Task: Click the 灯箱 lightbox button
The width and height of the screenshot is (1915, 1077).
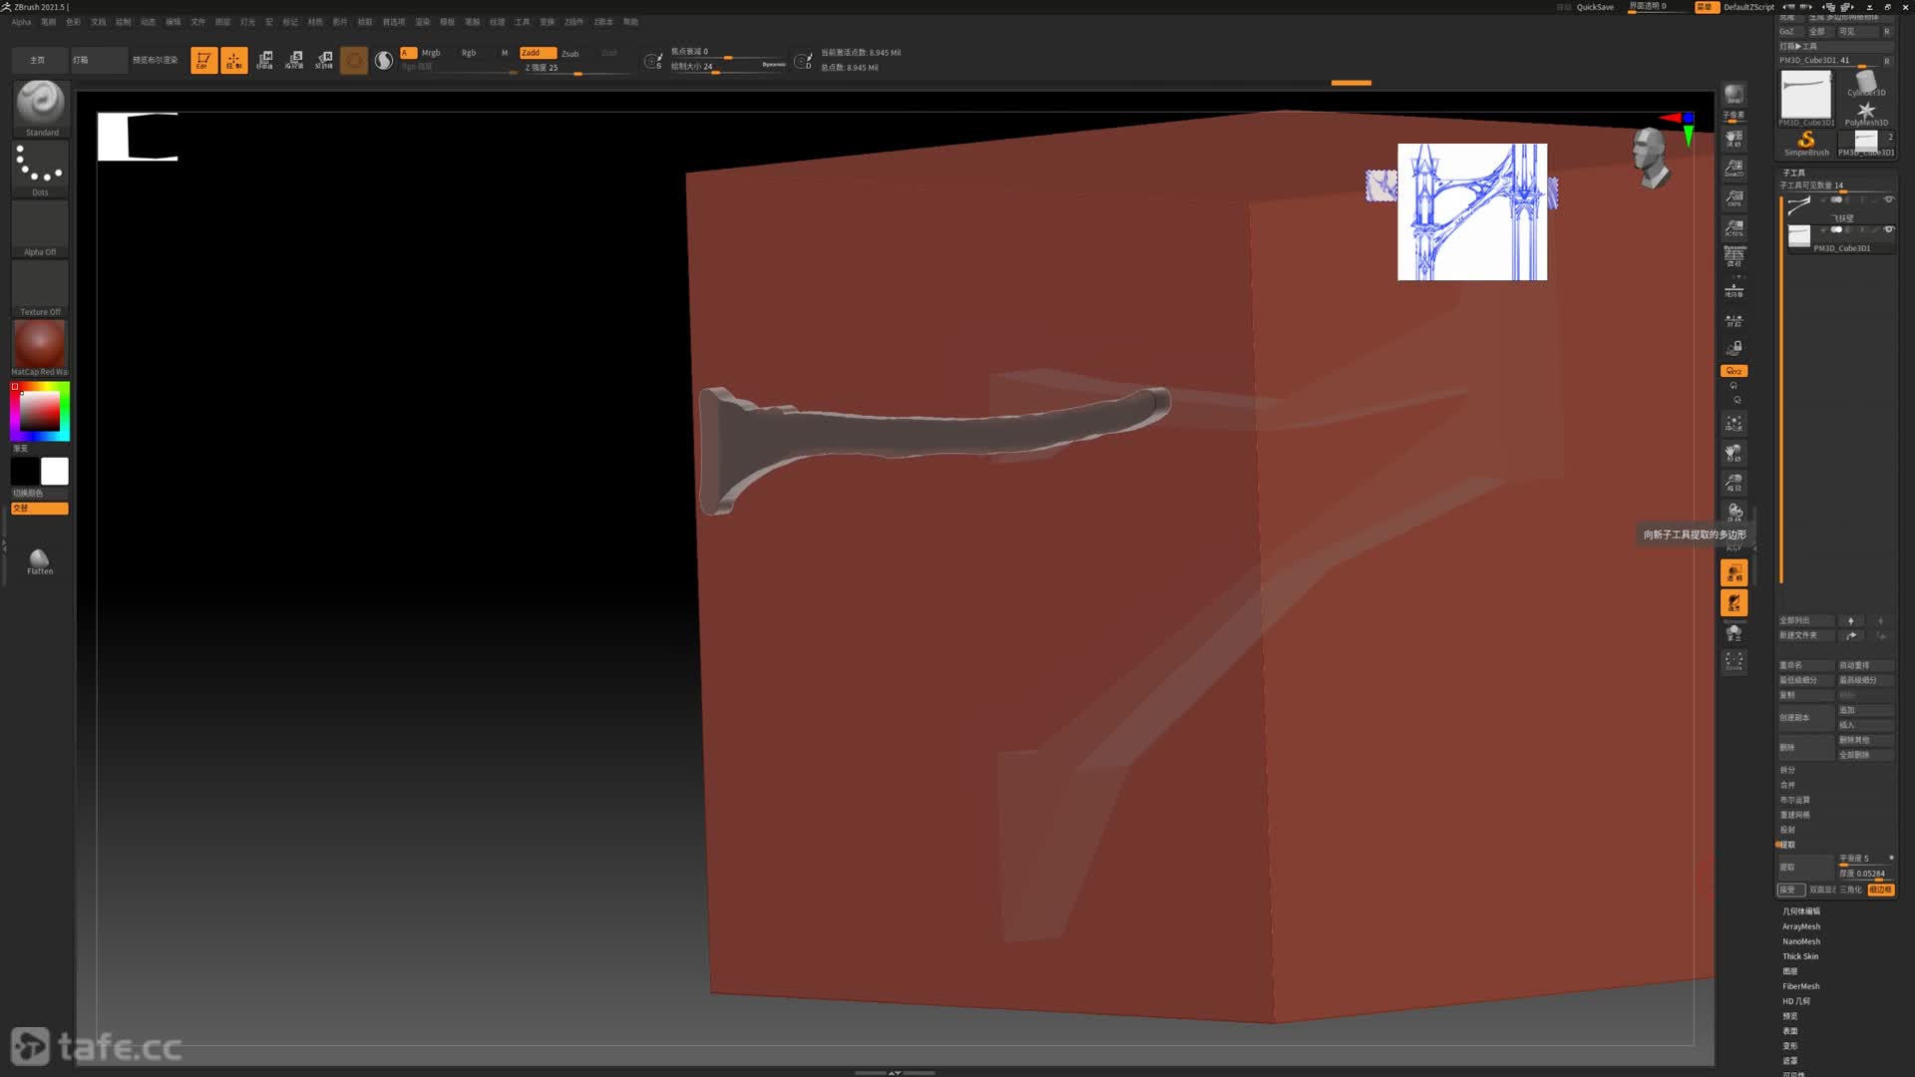Action: [98, 60]
